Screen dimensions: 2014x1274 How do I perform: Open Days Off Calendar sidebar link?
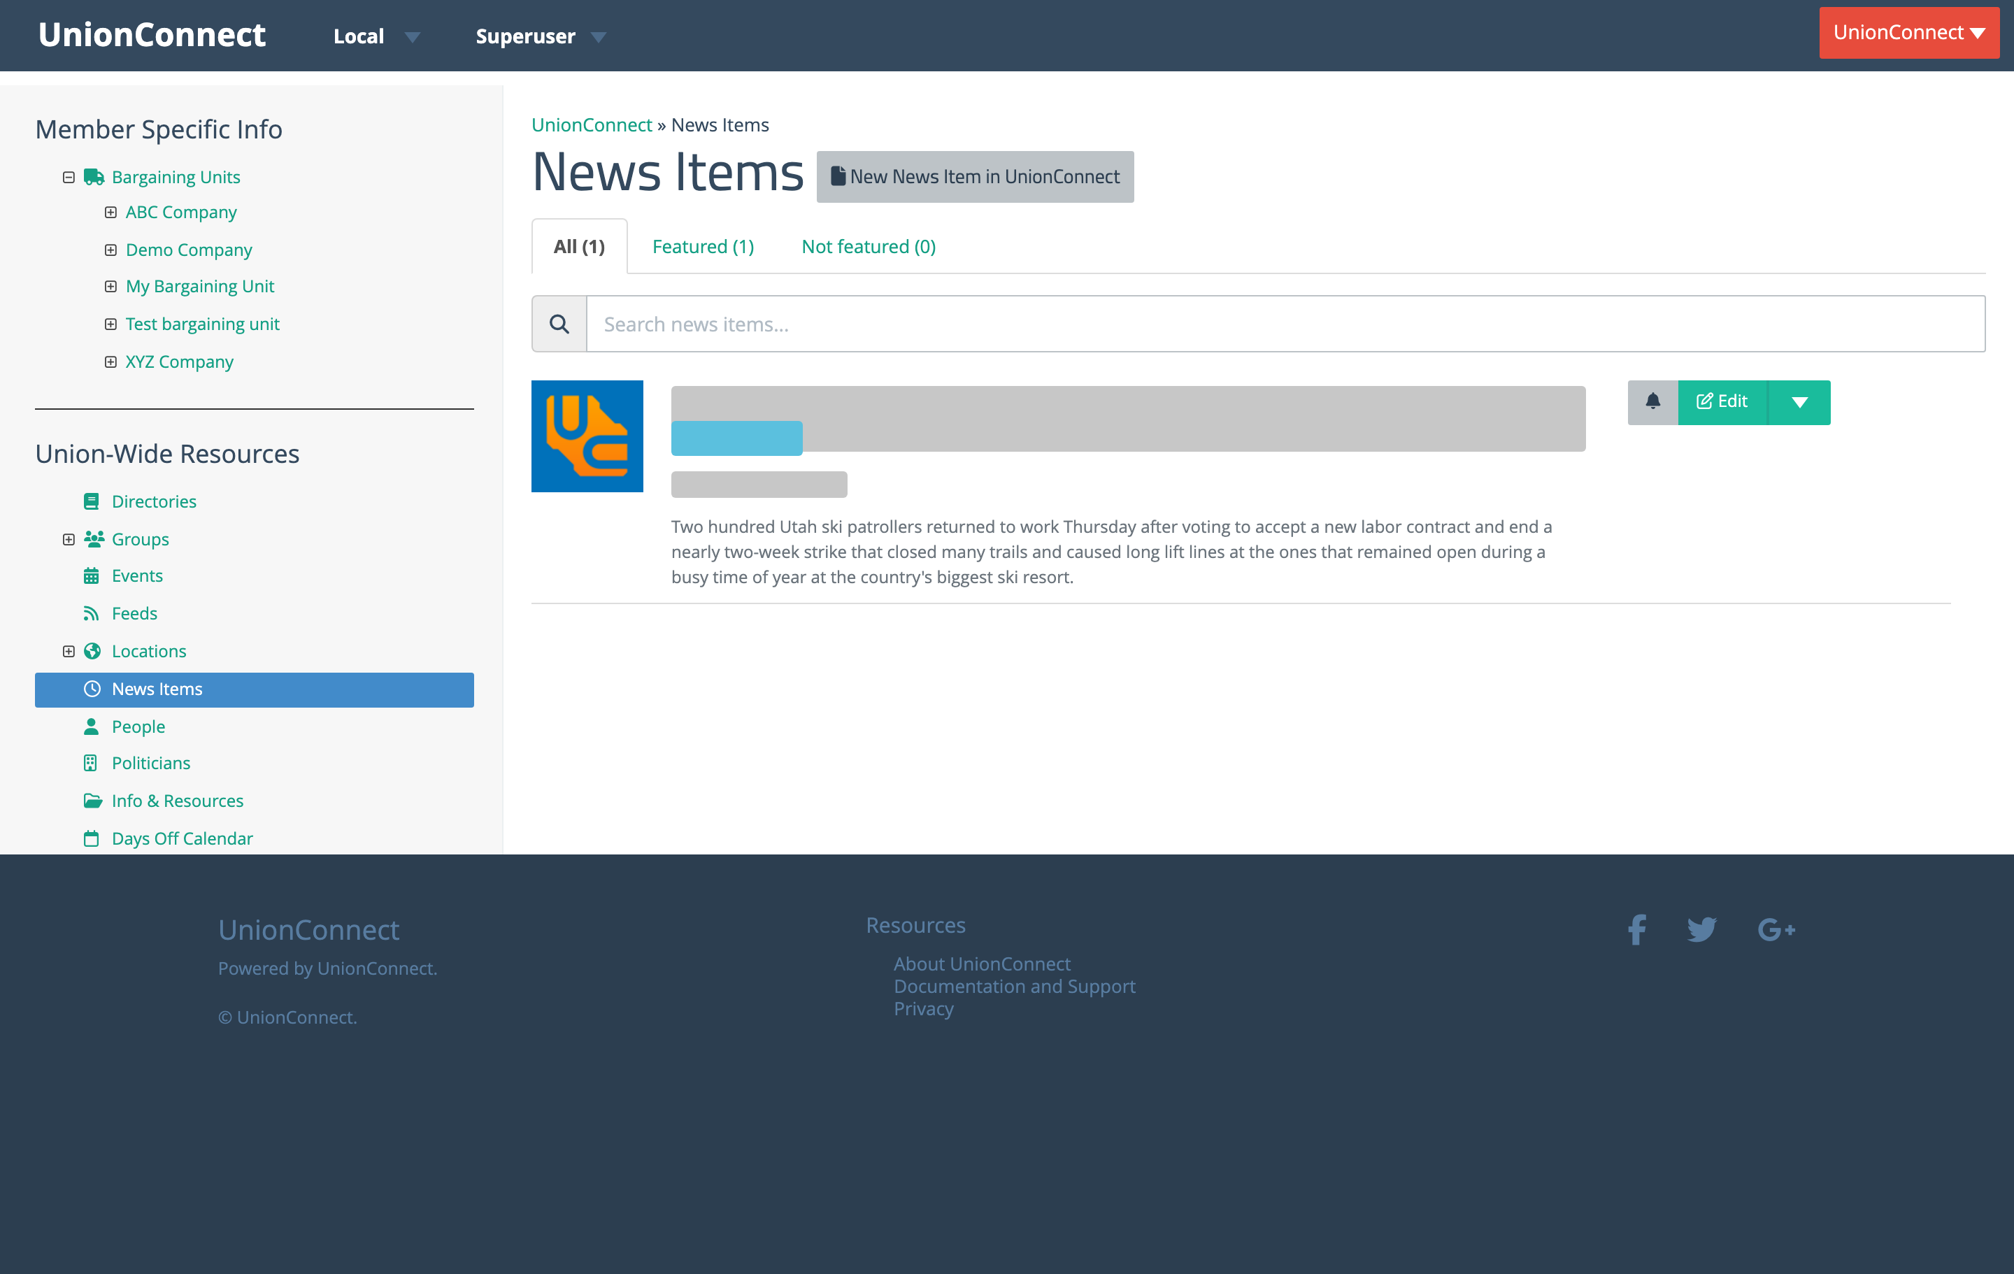click(x=183, y=838)
